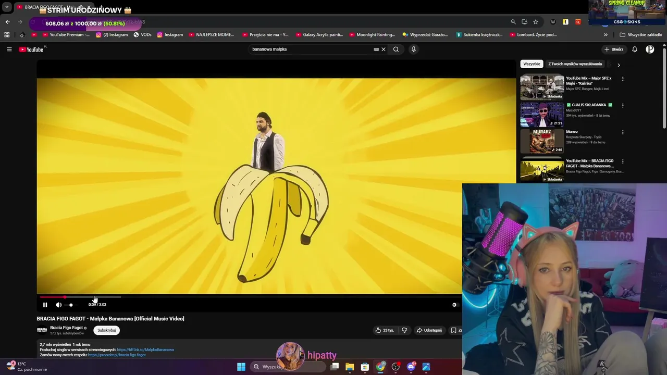Submit search with the magnifier button
This screenshot has width=667, height=375.
tap(396, 49)
